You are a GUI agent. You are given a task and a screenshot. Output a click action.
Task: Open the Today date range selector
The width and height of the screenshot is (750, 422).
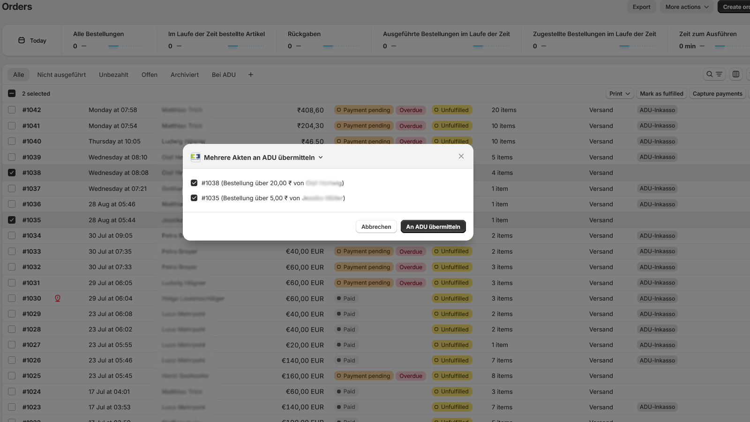pyautogui.click(x=32, y=40)
